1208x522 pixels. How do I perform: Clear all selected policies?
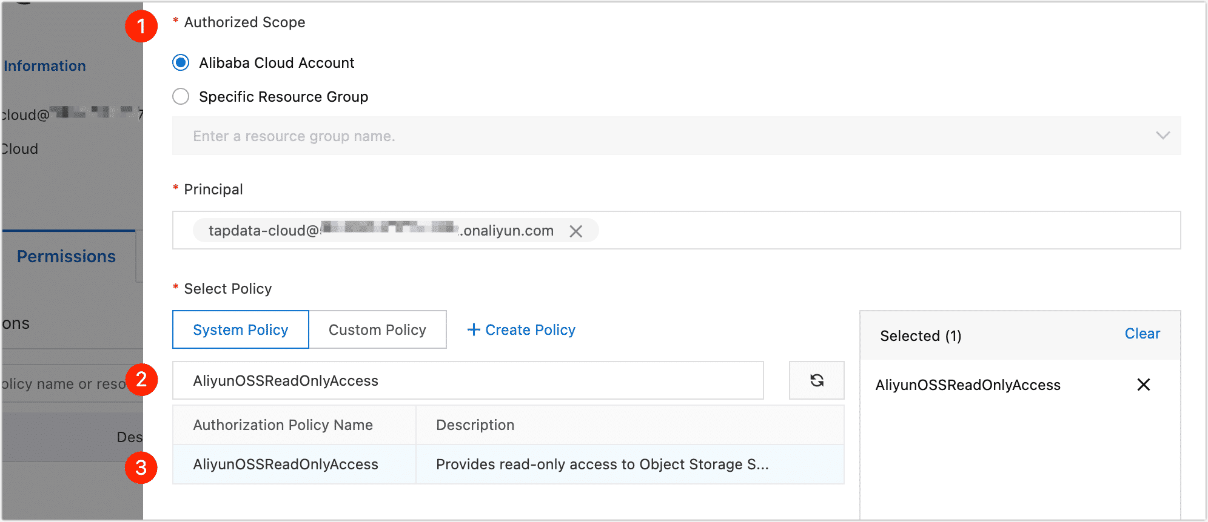pos(1142,334)
